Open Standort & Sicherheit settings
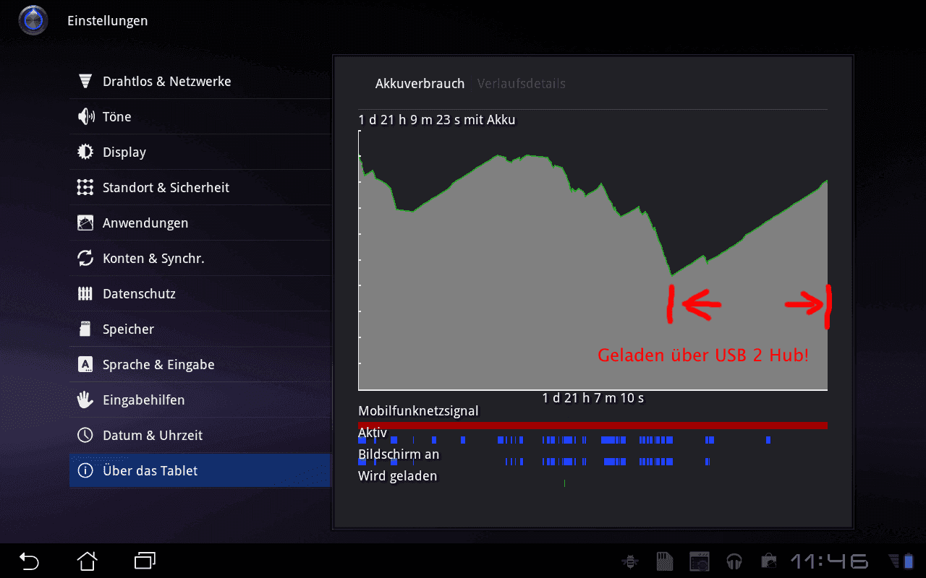 click(x=200, y=187)
